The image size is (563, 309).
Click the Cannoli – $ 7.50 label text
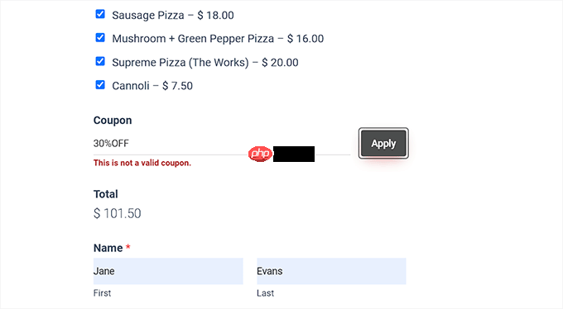(152, 86)
